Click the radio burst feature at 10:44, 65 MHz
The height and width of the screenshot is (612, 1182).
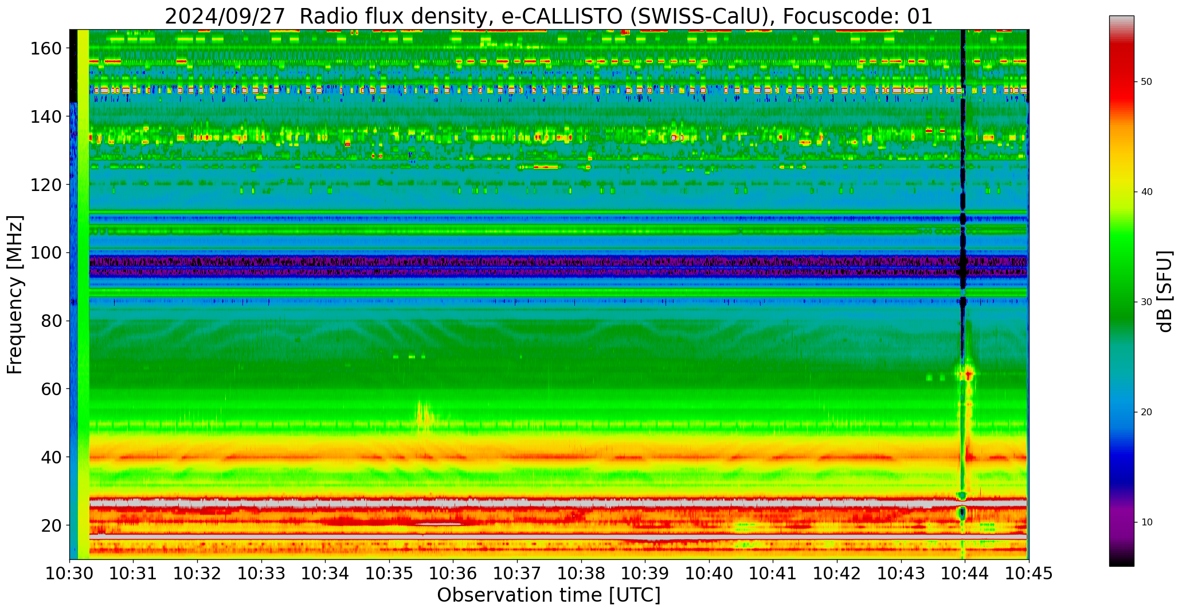click(966, 374)
